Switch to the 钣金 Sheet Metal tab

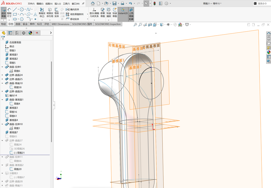25,24
